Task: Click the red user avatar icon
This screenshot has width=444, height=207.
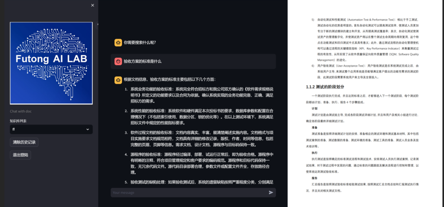Action: pyautogui.click(x=118, y=61)
